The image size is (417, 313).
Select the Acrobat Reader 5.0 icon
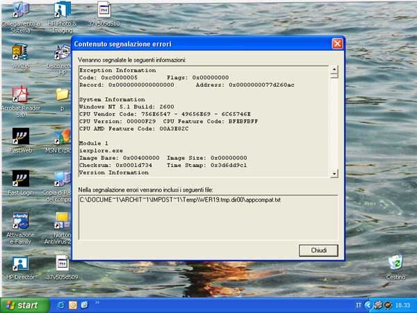point(20,102)
